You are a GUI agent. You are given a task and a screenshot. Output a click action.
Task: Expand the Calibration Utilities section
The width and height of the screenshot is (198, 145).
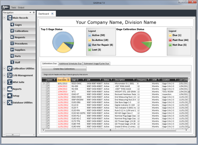(4, 68)
